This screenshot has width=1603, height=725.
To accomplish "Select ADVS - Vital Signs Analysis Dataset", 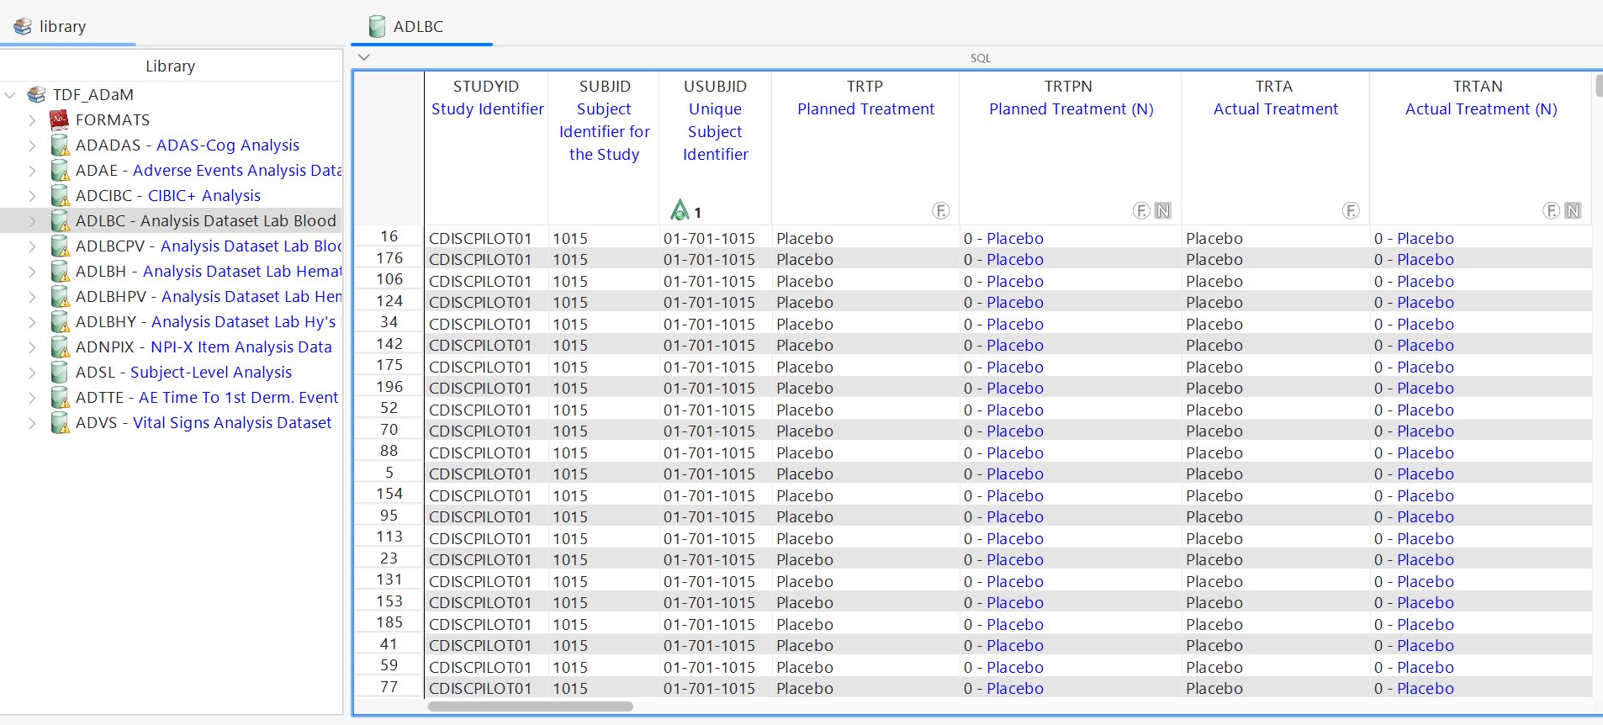I will (204, 422).
